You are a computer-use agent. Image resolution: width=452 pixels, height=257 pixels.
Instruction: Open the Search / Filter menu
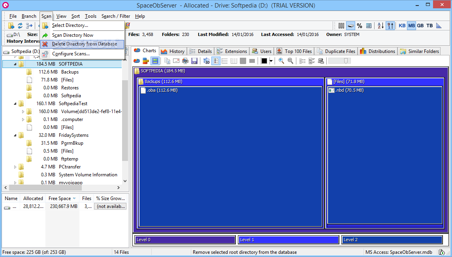point(116,16)
